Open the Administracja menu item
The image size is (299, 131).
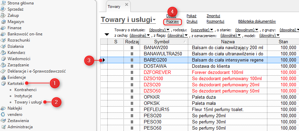click(x=20, y=127)
